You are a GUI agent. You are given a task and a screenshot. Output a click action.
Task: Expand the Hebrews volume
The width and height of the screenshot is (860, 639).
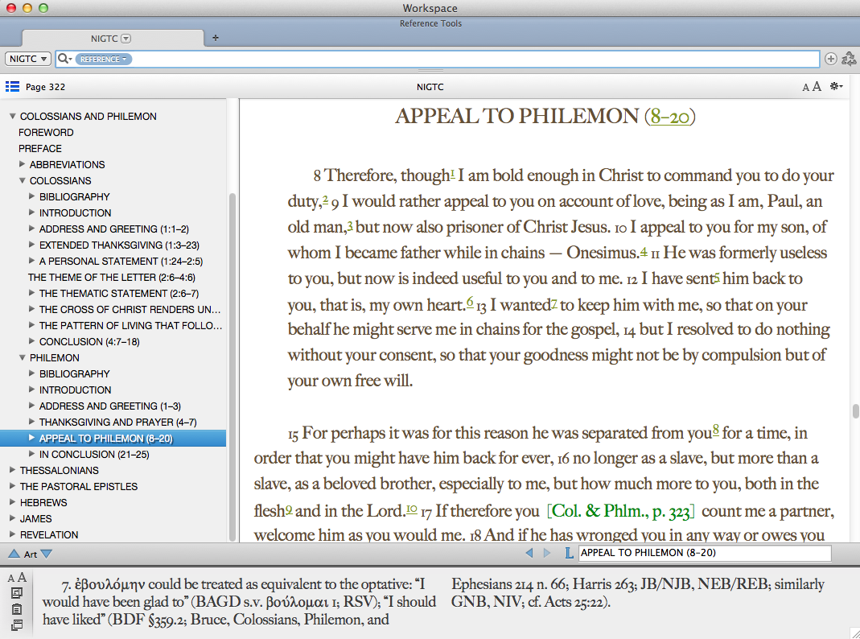click(x=12, y=502)
